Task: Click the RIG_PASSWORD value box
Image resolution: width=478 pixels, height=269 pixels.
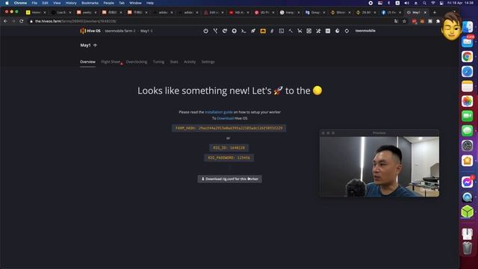Action: pyautogui.click(x=229, y=158)
